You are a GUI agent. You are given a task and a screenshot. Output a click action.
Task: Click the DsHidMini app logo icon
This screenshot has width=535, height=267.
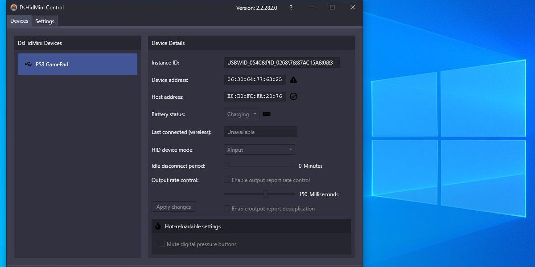(x=13, y=7)
